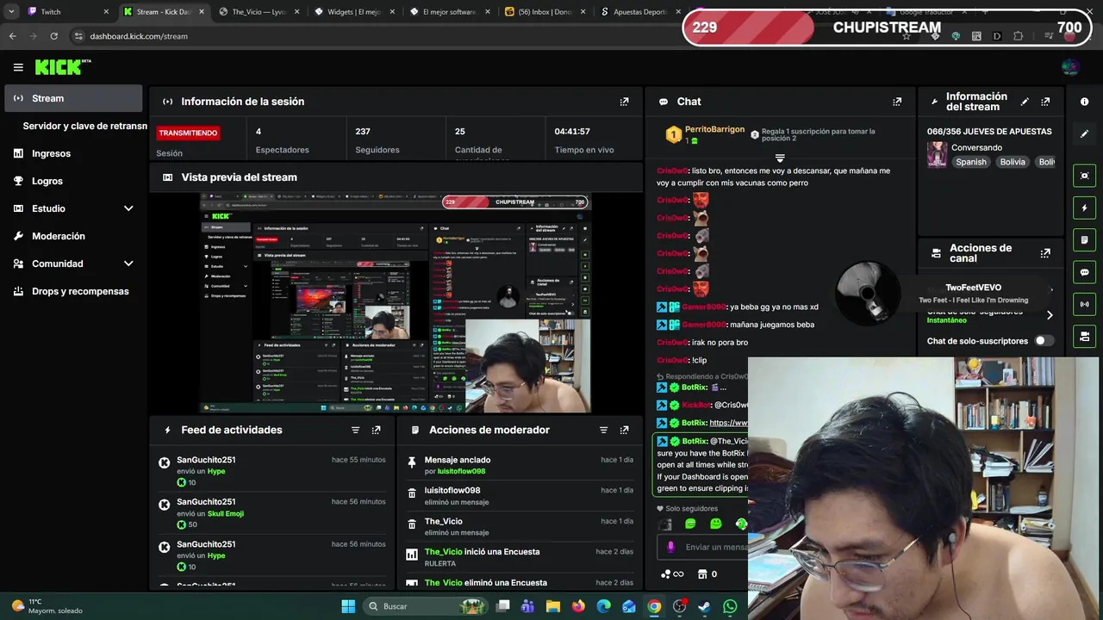
Task: Open the browser tab list dropdown
Action: (x=11, y=12)
